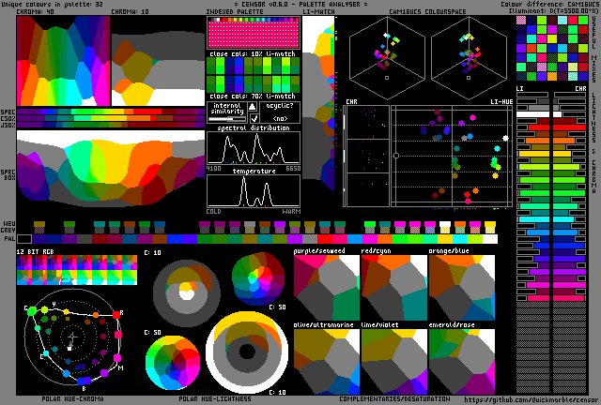601x405 pixels.
Task: Click the checkmark icon beside the acyclic box
Action: tap(254, 118)
